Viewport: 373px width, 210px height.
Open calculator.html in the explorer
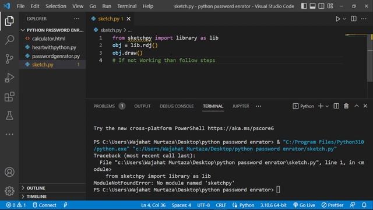[x=52, y=38]
